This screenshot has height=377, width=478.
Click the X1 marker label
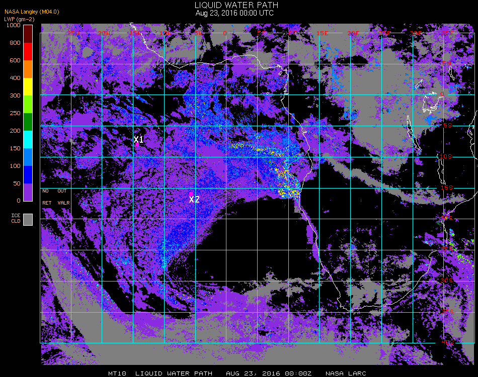pos(138,139)
